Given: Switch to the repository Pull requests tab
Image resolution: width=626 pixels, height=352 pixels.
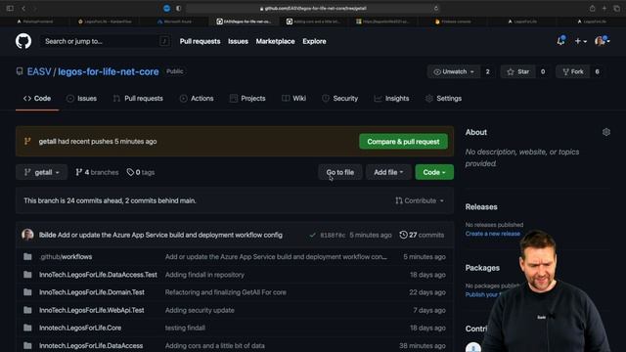Looking at the screenshot, I should (x=138, y=99).
